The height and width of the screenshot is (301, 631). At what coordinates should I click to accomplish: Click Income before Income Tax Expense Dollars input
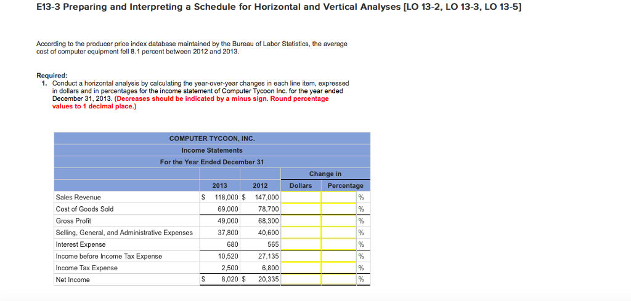[301, 256]
